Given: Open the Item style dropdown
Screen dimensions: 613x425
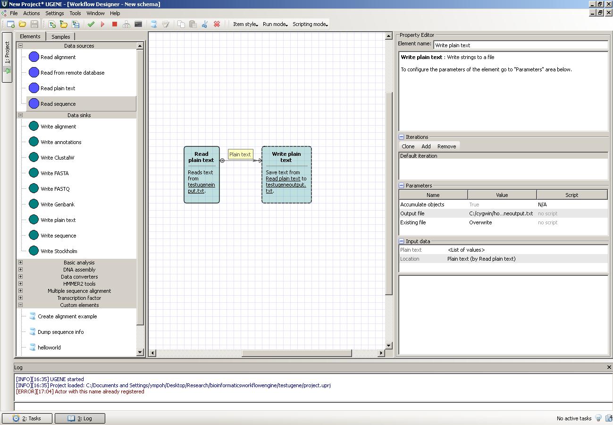Looking at the screenshot, I should tap(245, 24).
